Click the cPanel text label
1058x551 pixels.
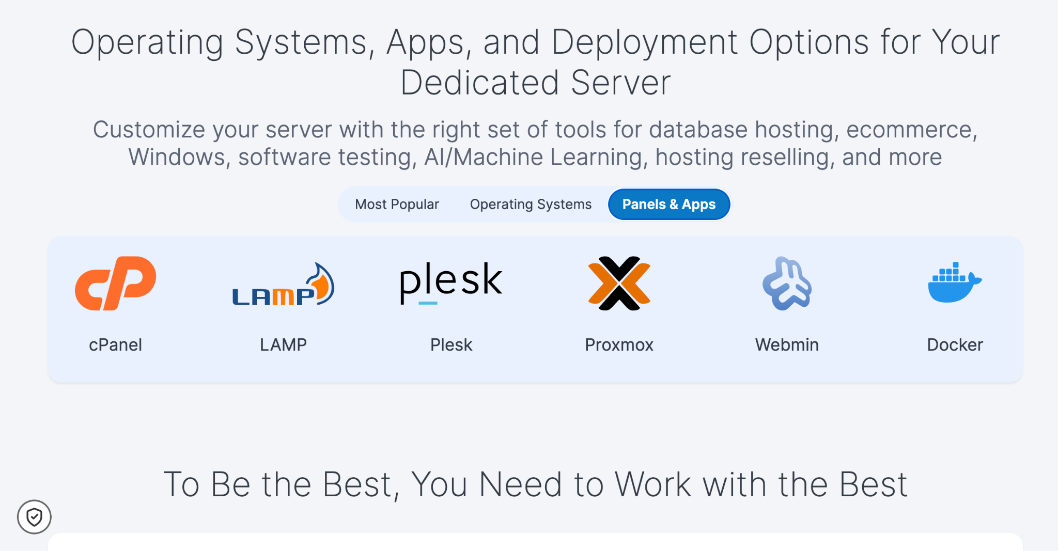click(x=115, y=344)
